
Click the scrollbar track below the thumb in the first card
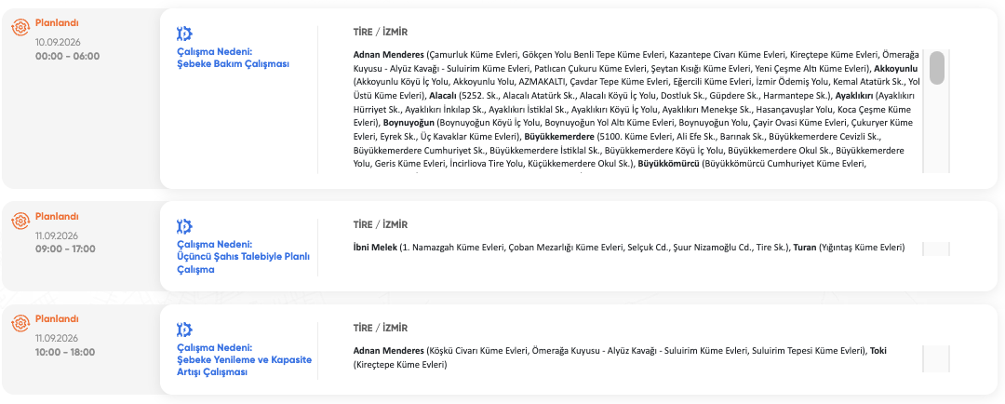click(936, 128)
